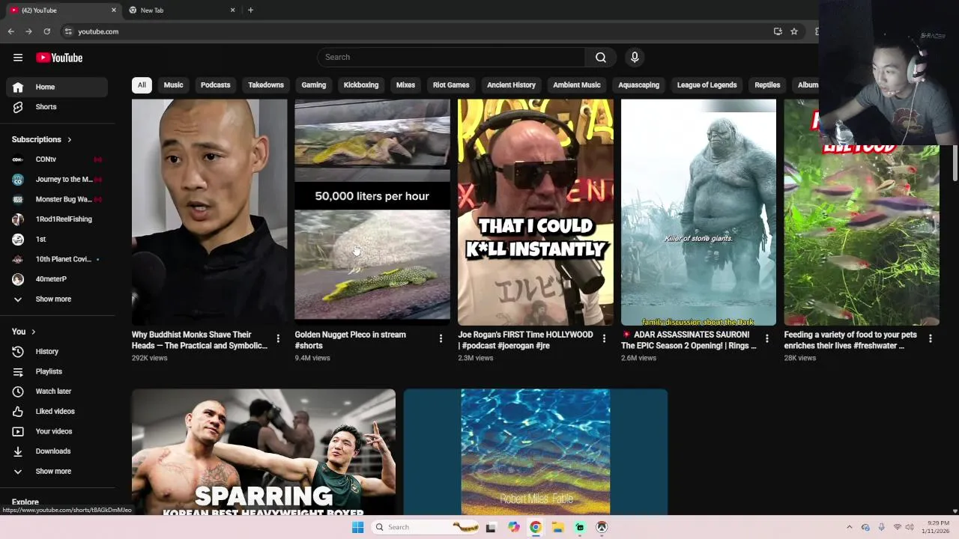Open the YouTube hamburger guide menu
959x539 pixels.
click(18, 58)
